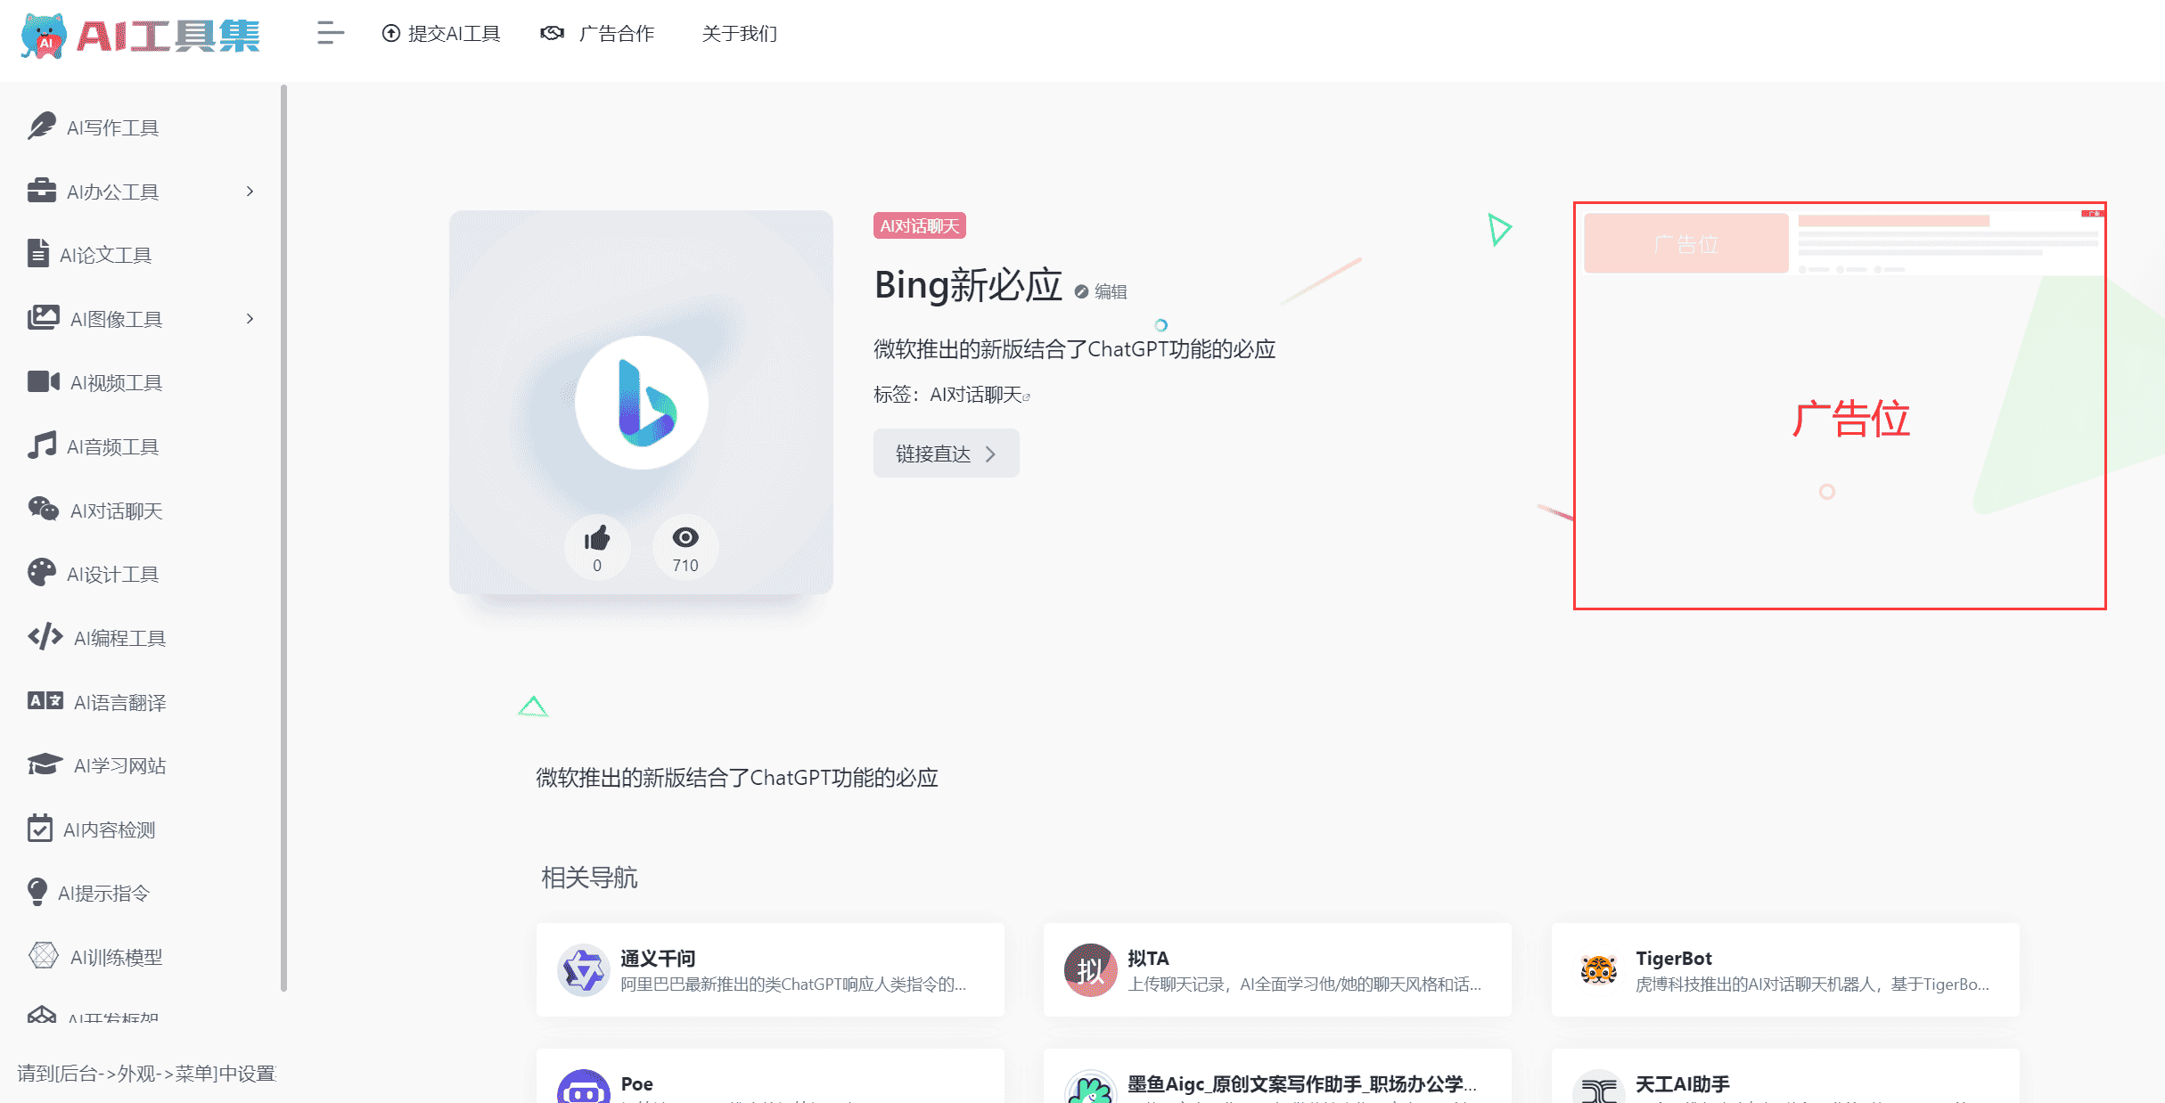Image resolution: width=2165 pixels, height=1103 pixels.
Task: Click the eye views icon showing 710
Action: coord(685,538)
